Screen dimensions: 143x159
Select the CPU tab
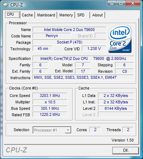coord(13,15)
